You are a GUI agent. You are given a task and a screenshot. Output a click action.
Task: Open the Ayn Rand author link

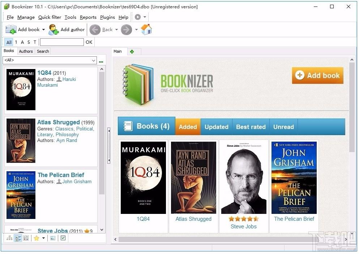67,140
